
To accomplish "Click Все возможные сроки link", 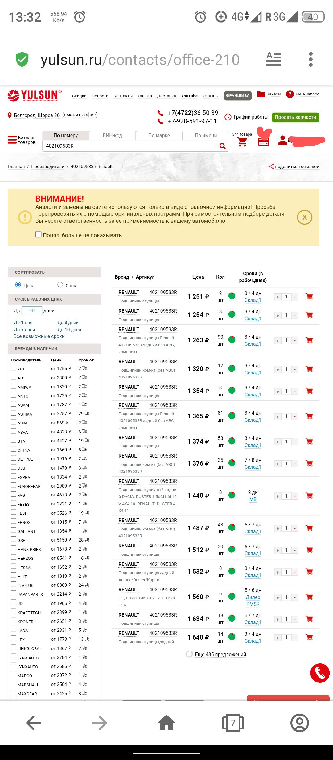I will pyautogui.click(x=39, y=336).
